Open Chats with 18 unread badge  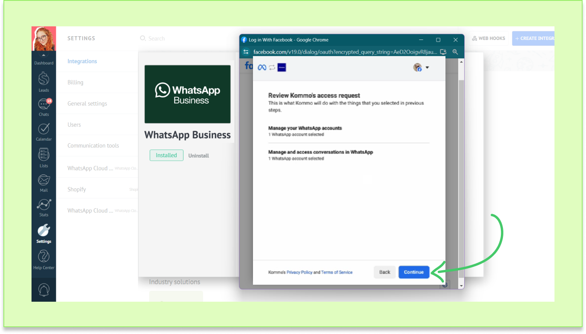point(44,105)
